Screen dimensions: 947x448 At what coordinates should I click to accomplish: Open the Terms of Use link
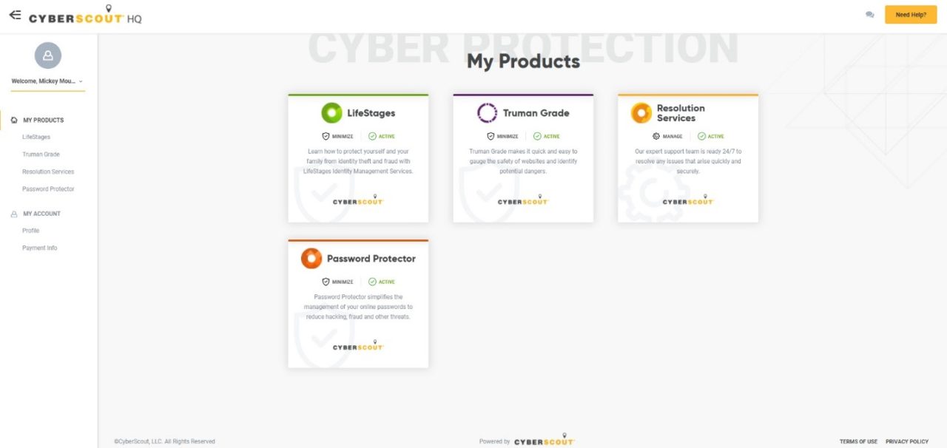[858, 441]
